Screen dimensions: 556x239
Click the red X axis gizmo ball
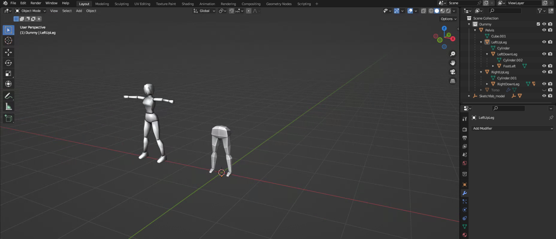click(x=453, y=39)
